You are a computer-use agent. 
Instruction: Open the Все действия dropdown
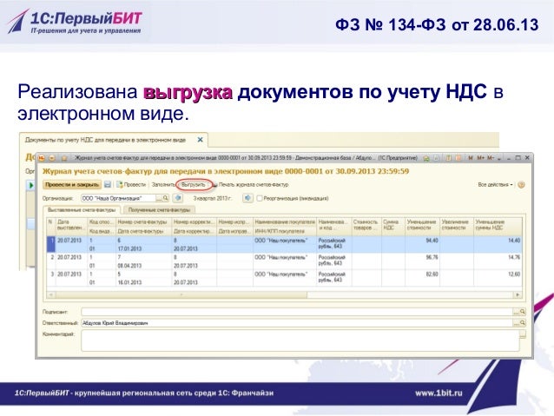click(495, 184)
